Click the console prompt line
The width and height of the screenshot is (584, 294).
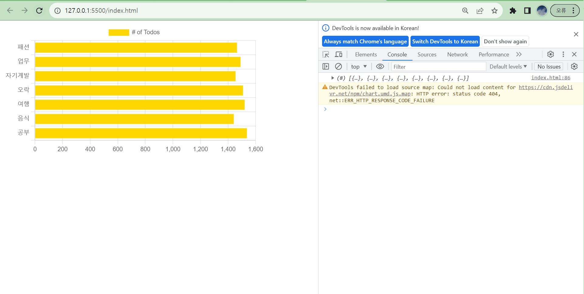[451, 109]
